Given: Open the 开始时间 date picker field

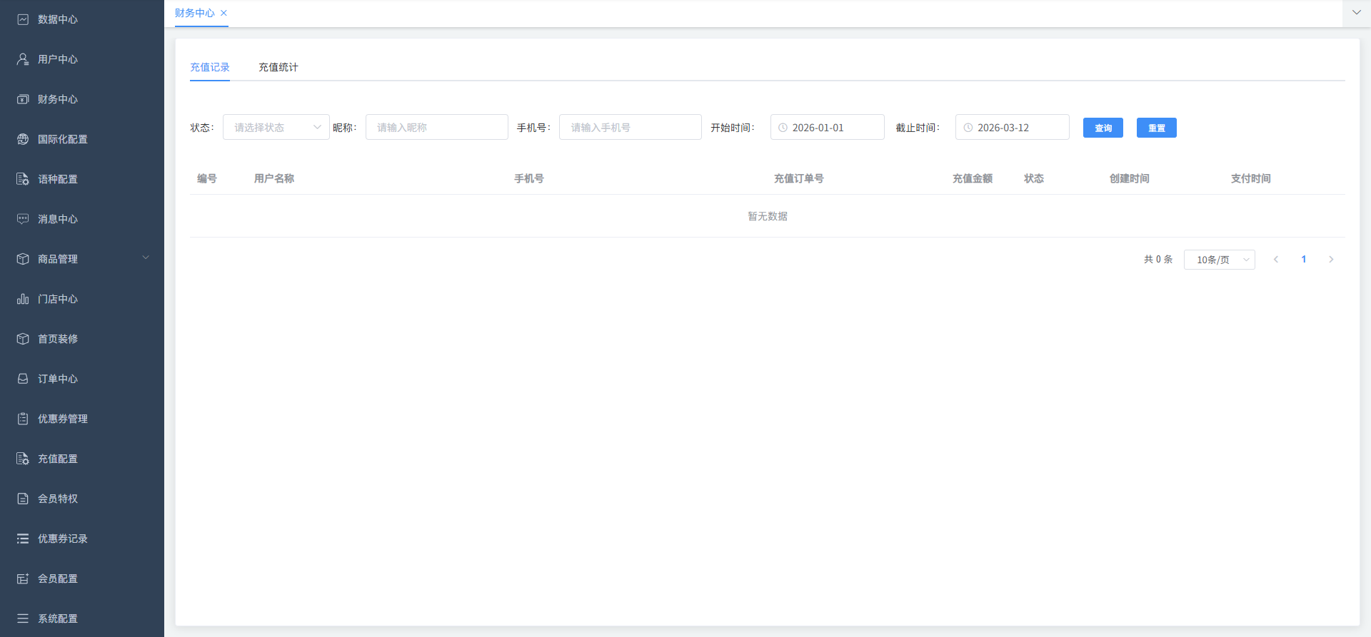Looking at the screenshot, I should coord(827,128).
